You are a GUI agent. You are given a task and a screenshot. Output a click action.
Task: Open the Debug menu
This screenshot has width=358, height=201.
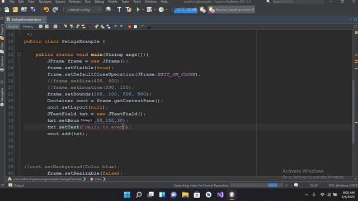point(100,2)
